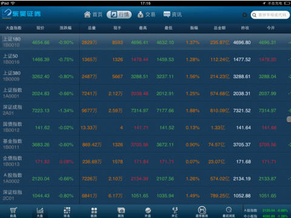Image resolution: width=291 pixels, height=218 pixels.
Task: Sort by 总金额 column header
Action: 219,28
